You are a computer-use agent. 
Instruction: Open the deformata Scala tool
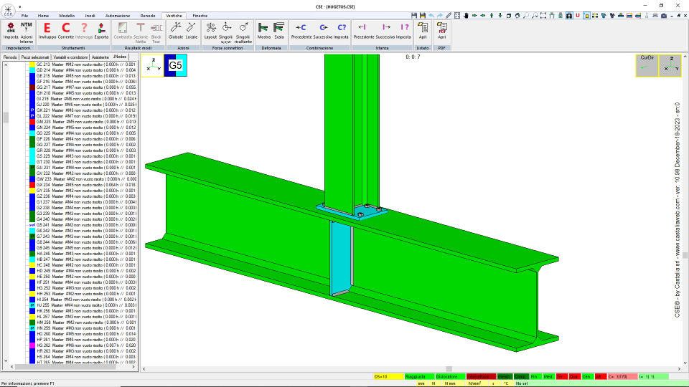click(x=279, y=31)
